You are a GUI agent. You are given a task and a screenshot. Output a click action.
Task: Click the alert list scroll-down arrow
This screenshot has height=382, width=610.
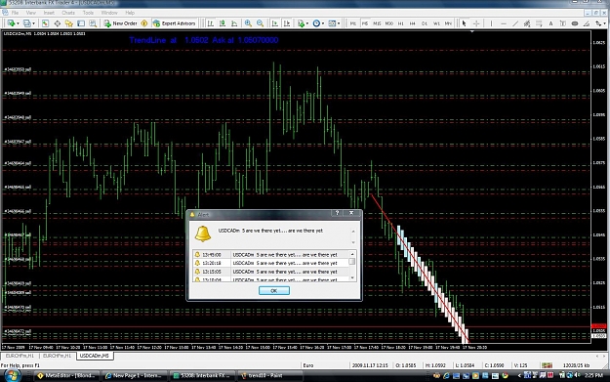[x=352, y=277]
